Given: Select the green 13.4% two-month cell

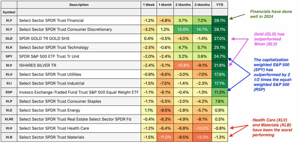Looking at the screenshot, I should [184, 29].
